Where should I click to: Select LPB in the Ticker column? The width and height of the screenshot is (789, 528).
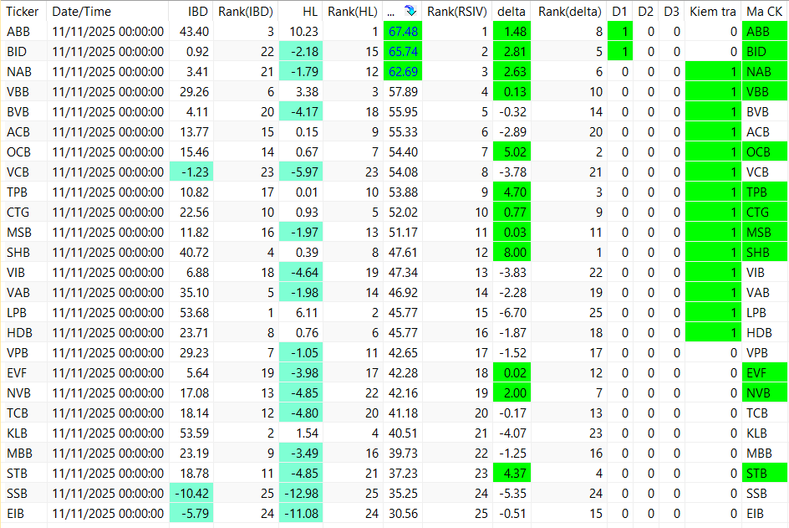click(x=17, y=312)
